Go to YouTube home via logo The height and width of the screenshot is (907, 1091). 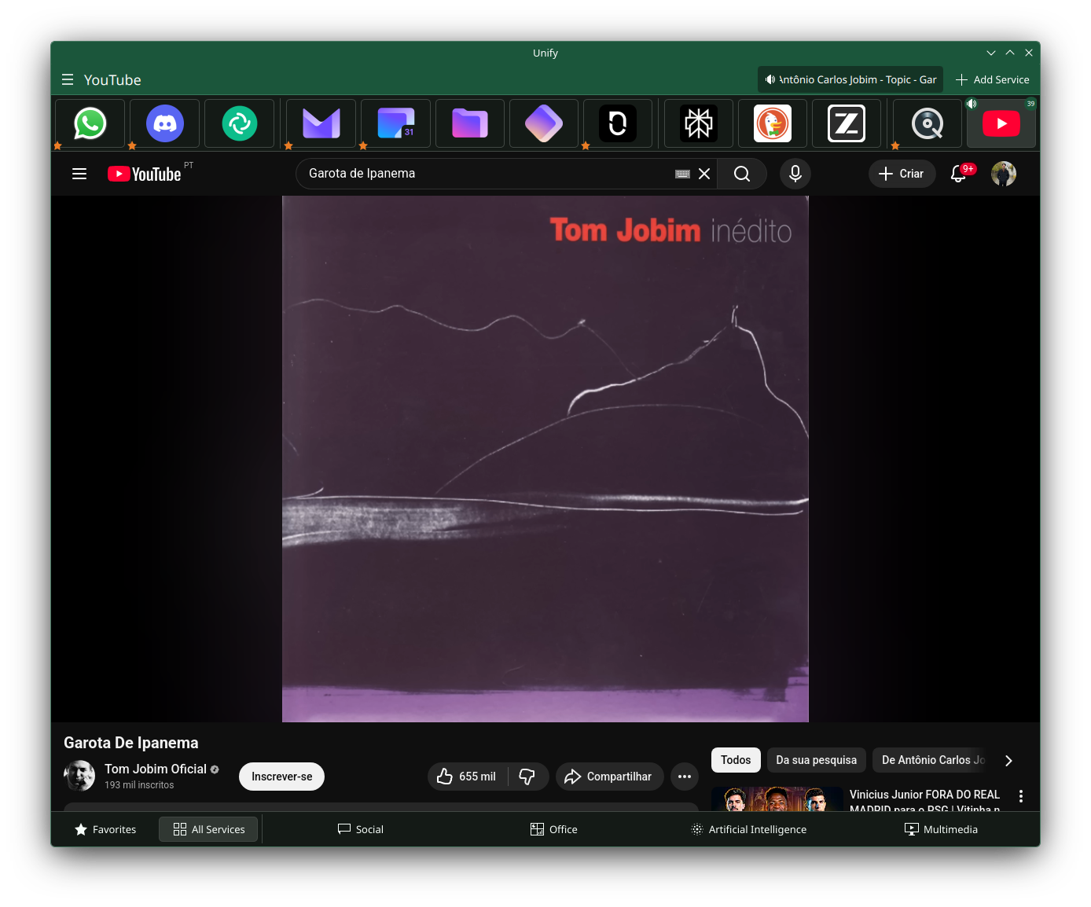145,174
